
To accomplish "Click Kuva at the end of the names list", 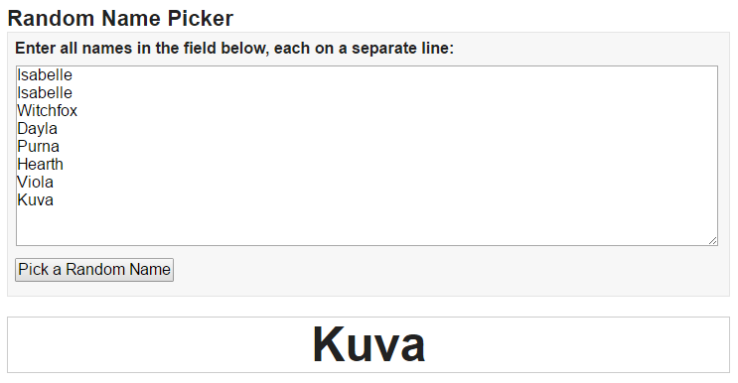I will (36, 200).
